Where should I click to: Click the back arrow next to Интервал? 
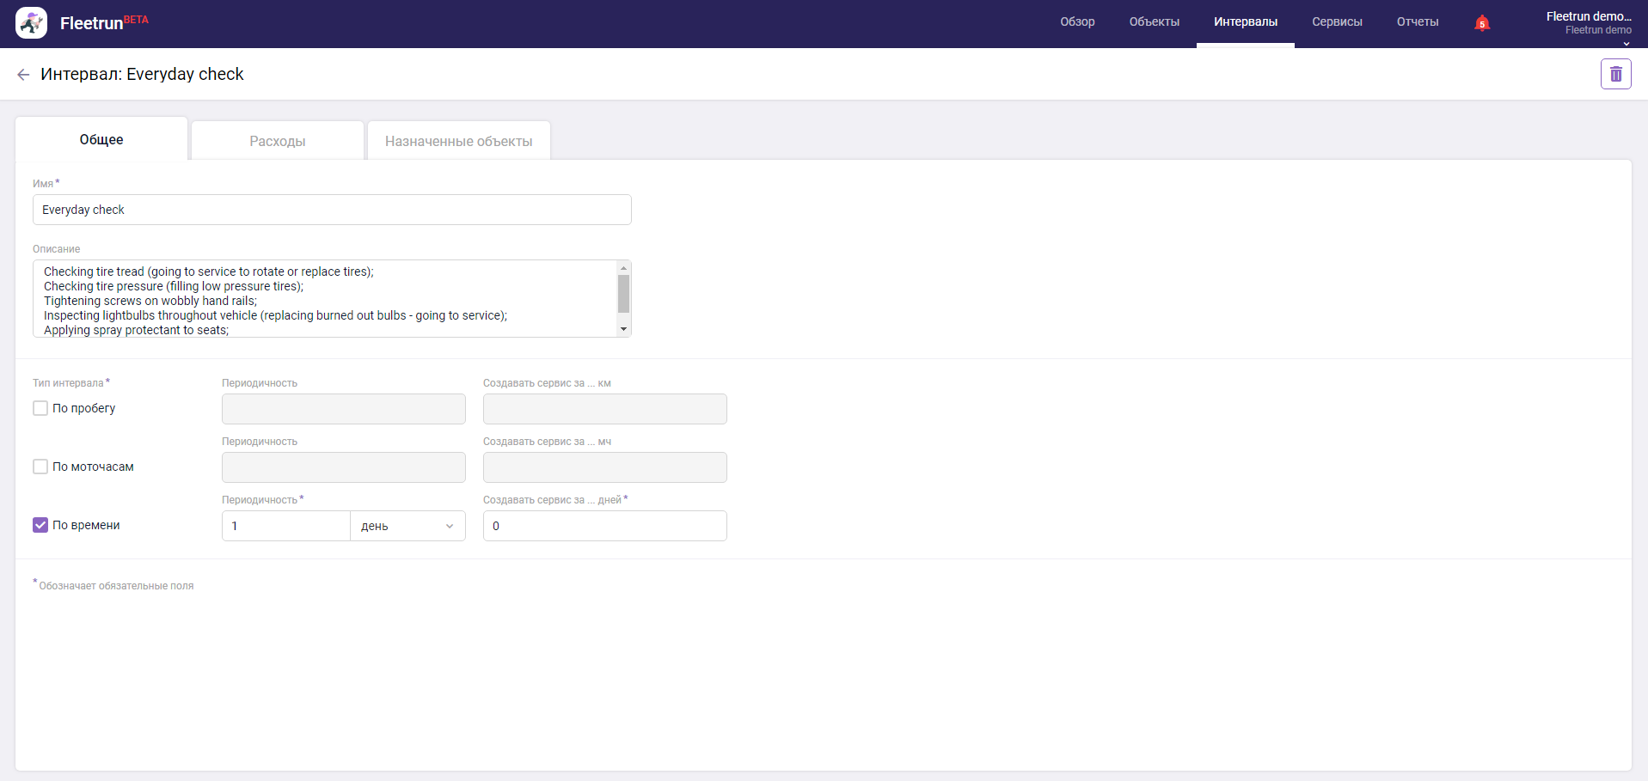[x=23, y=75]
